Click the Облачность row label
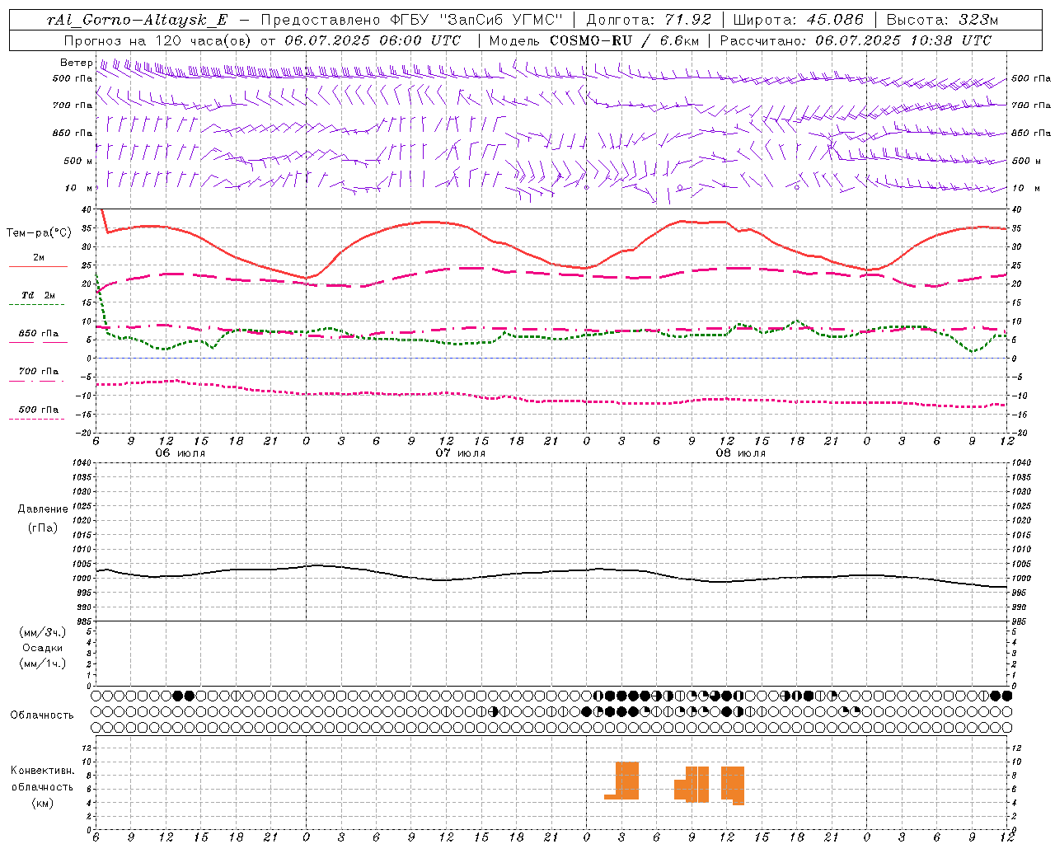1055x844 pixels. click(42, 715)
